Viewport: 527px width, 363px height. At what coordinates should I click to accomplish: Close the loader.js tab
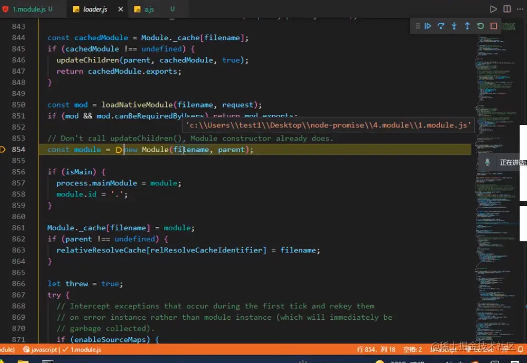(x=121, y=9)
